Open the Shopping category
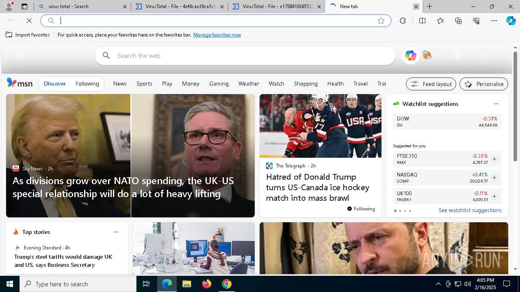Viewport: 520px width, 292px height. (x=306, y=84)
